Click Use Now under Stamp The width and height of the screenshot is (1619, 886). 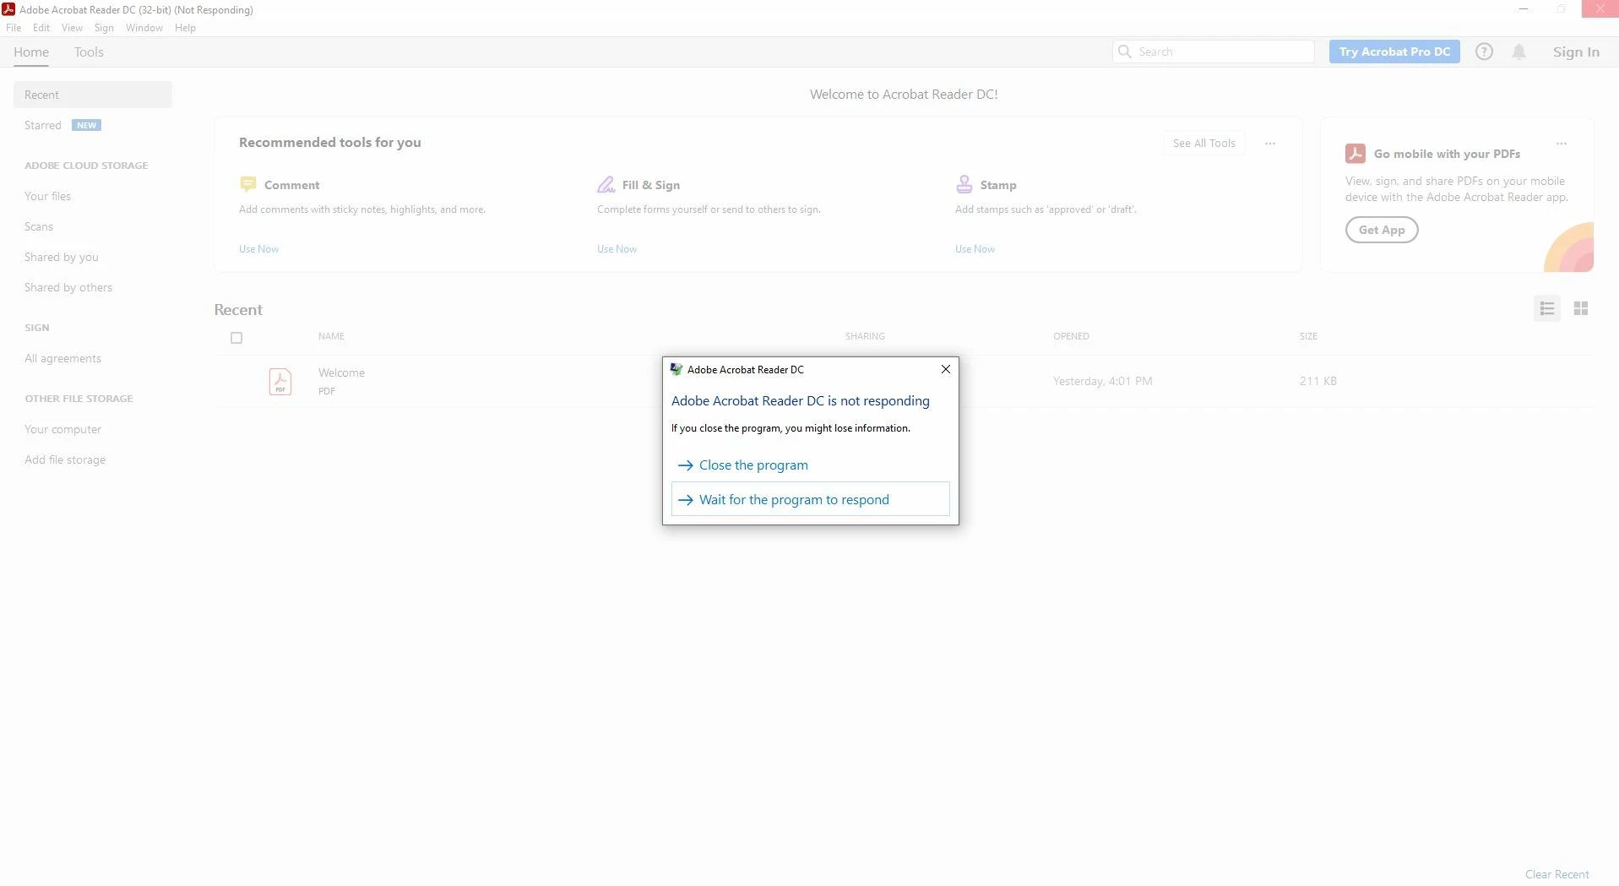coord(975,249)
